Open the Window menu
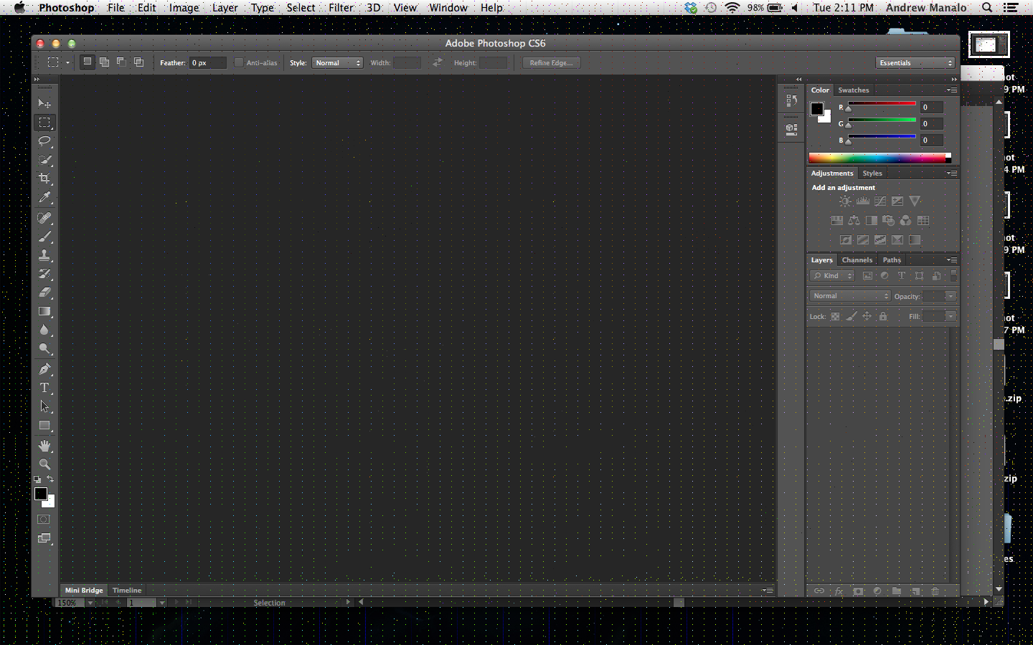 (x=448, y=8)
